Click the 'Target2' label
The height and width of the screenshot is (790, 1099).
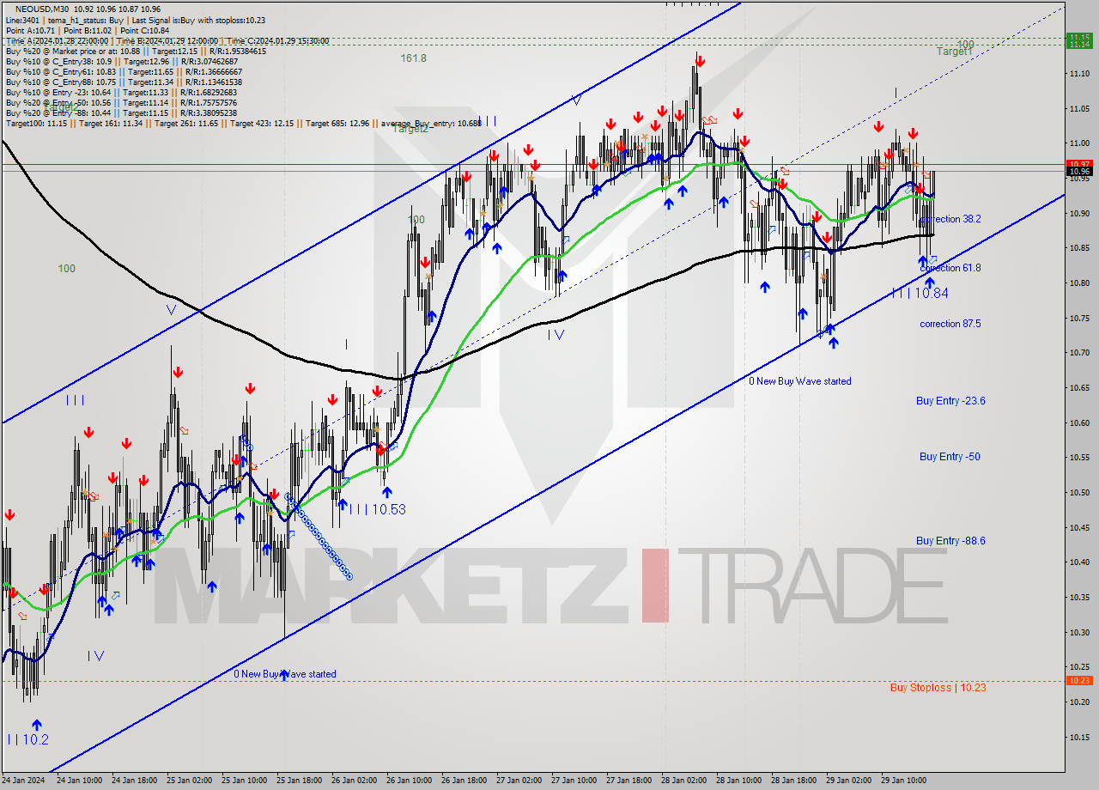coord(410,128)
